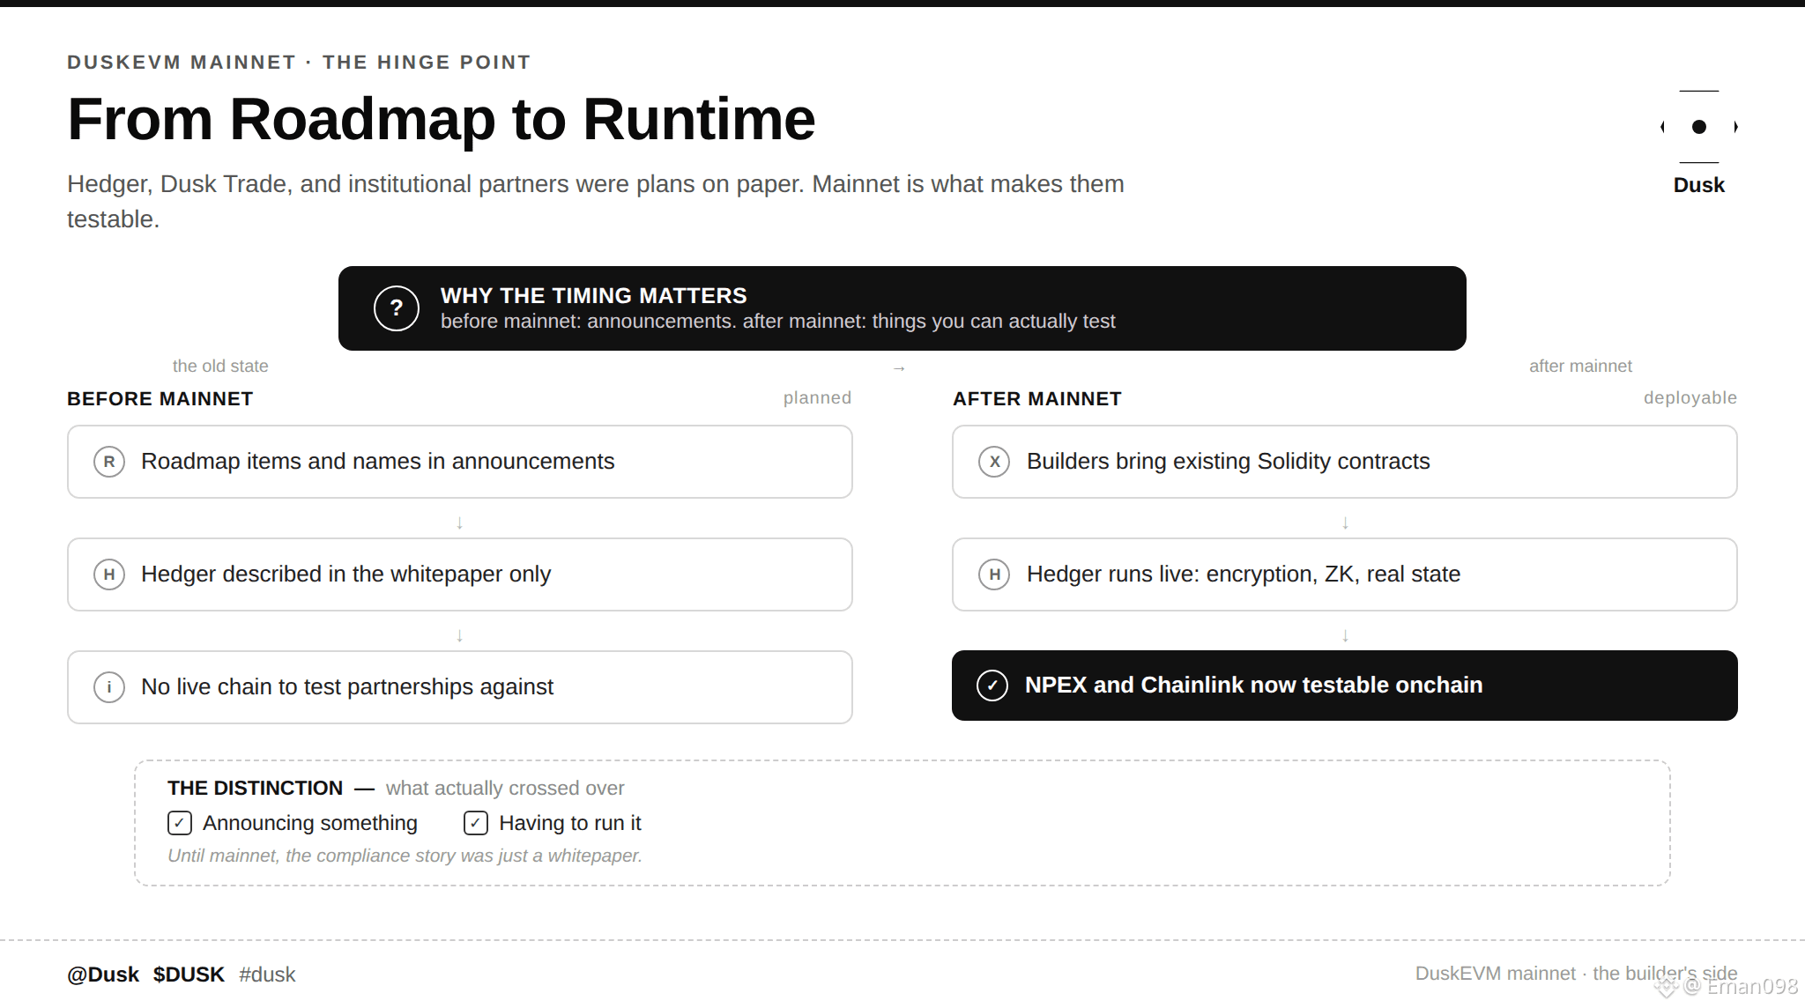Click the R circle icon on Roadmap items card
This screenshot has width=1805, height=1008.
pos(109,462)
